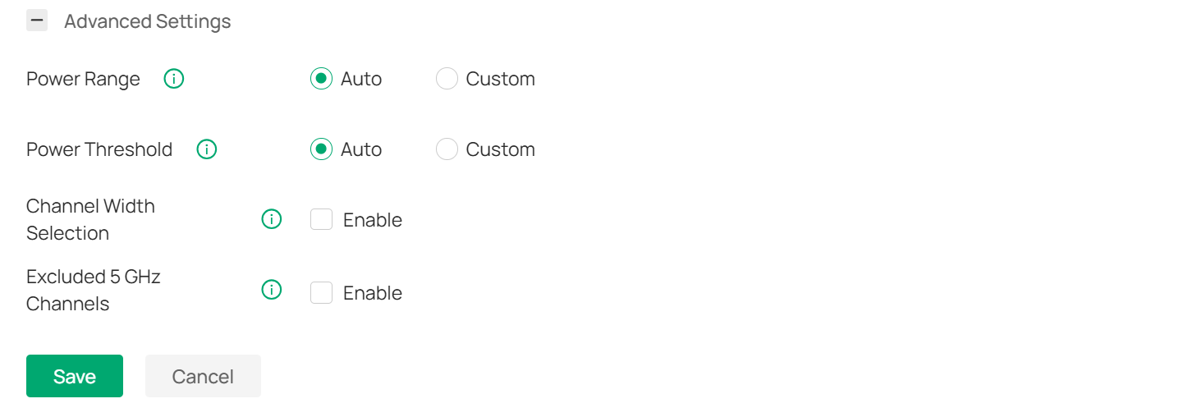
Task: Switch Power Threshold to the Custom radio button
Action: (x=447, y=149)
